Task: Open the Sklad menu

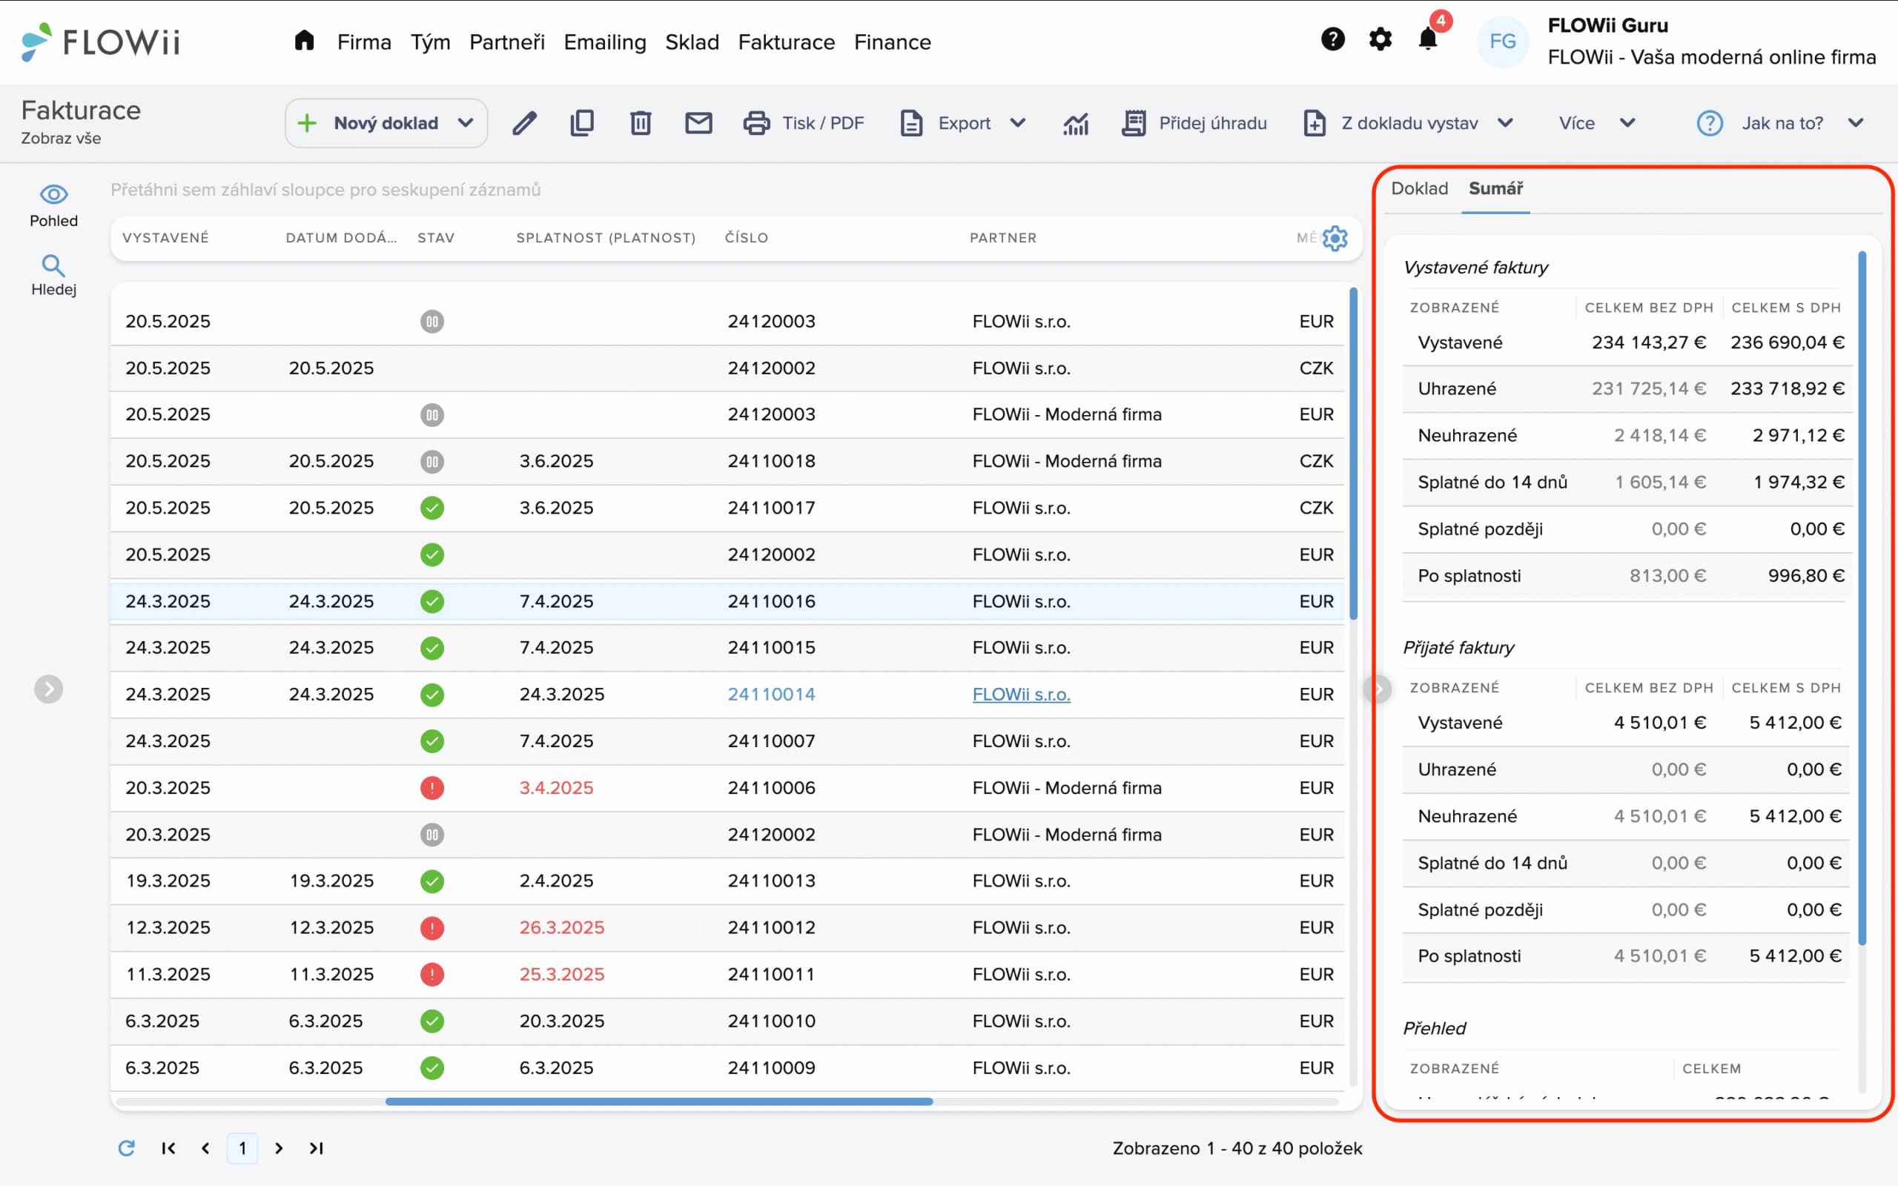Action: click(x=692, y=42)
